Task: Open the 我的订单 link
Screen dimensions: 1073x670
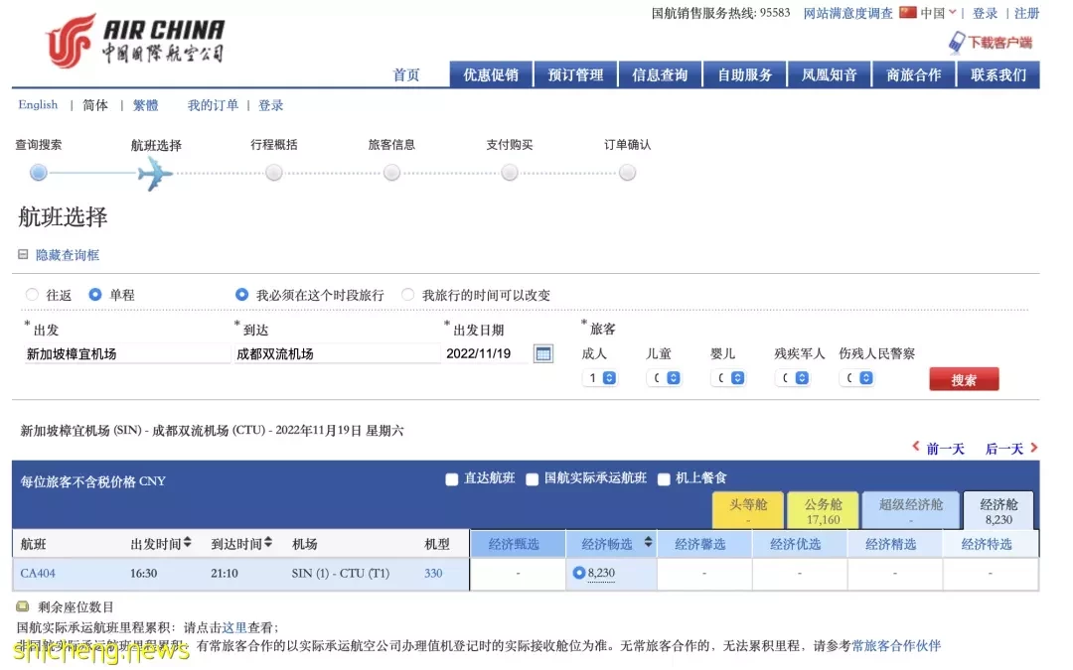Action: 213,105
